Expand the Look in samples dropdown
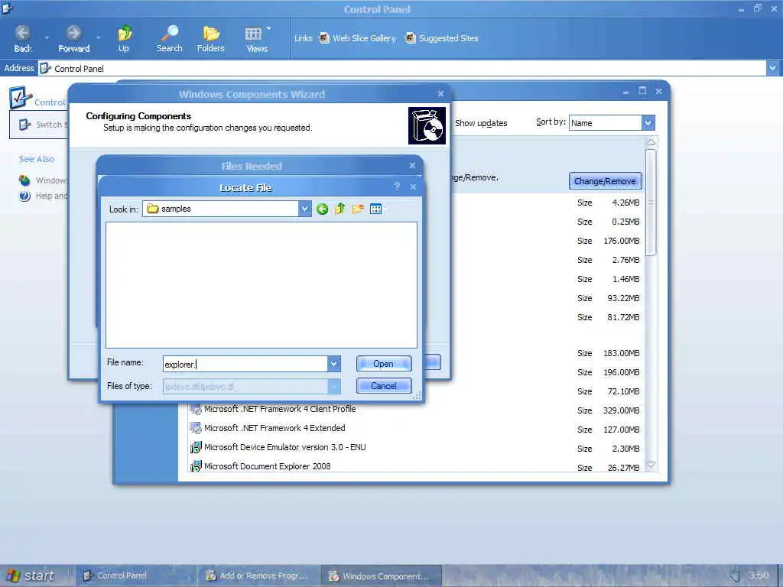The width and height of the screenshot is (783, 587). point(304,209)
